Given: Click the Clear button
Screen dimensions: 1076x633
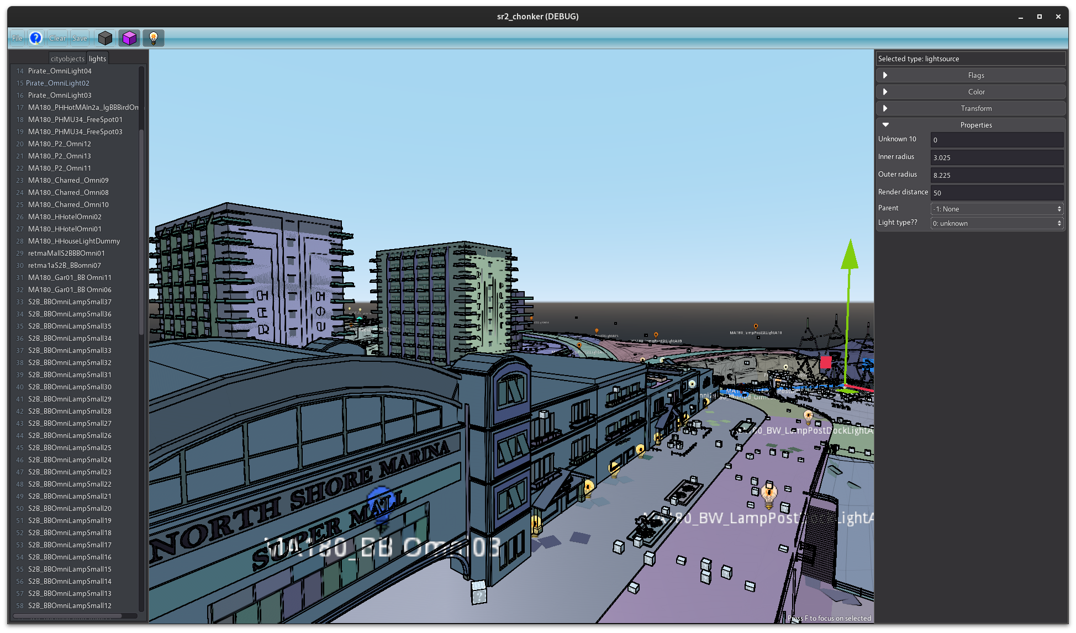Looking at the screenshot, I should pyautogui.click(x=57, y=38).
